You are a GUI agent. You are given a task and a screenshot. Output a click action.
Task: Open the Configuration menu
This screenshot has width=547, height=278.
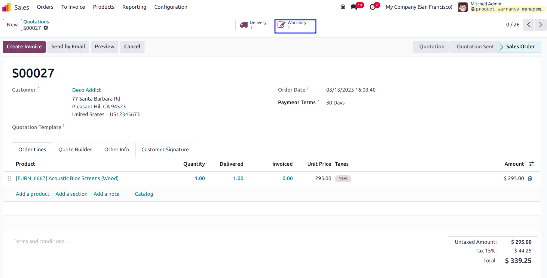pos(171,7)
